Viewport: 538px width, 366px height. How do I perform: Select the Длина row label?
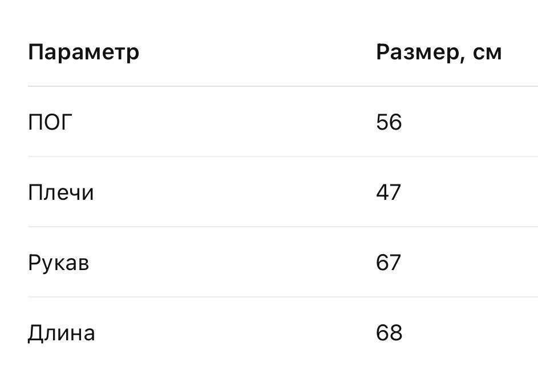coord(62,333)
